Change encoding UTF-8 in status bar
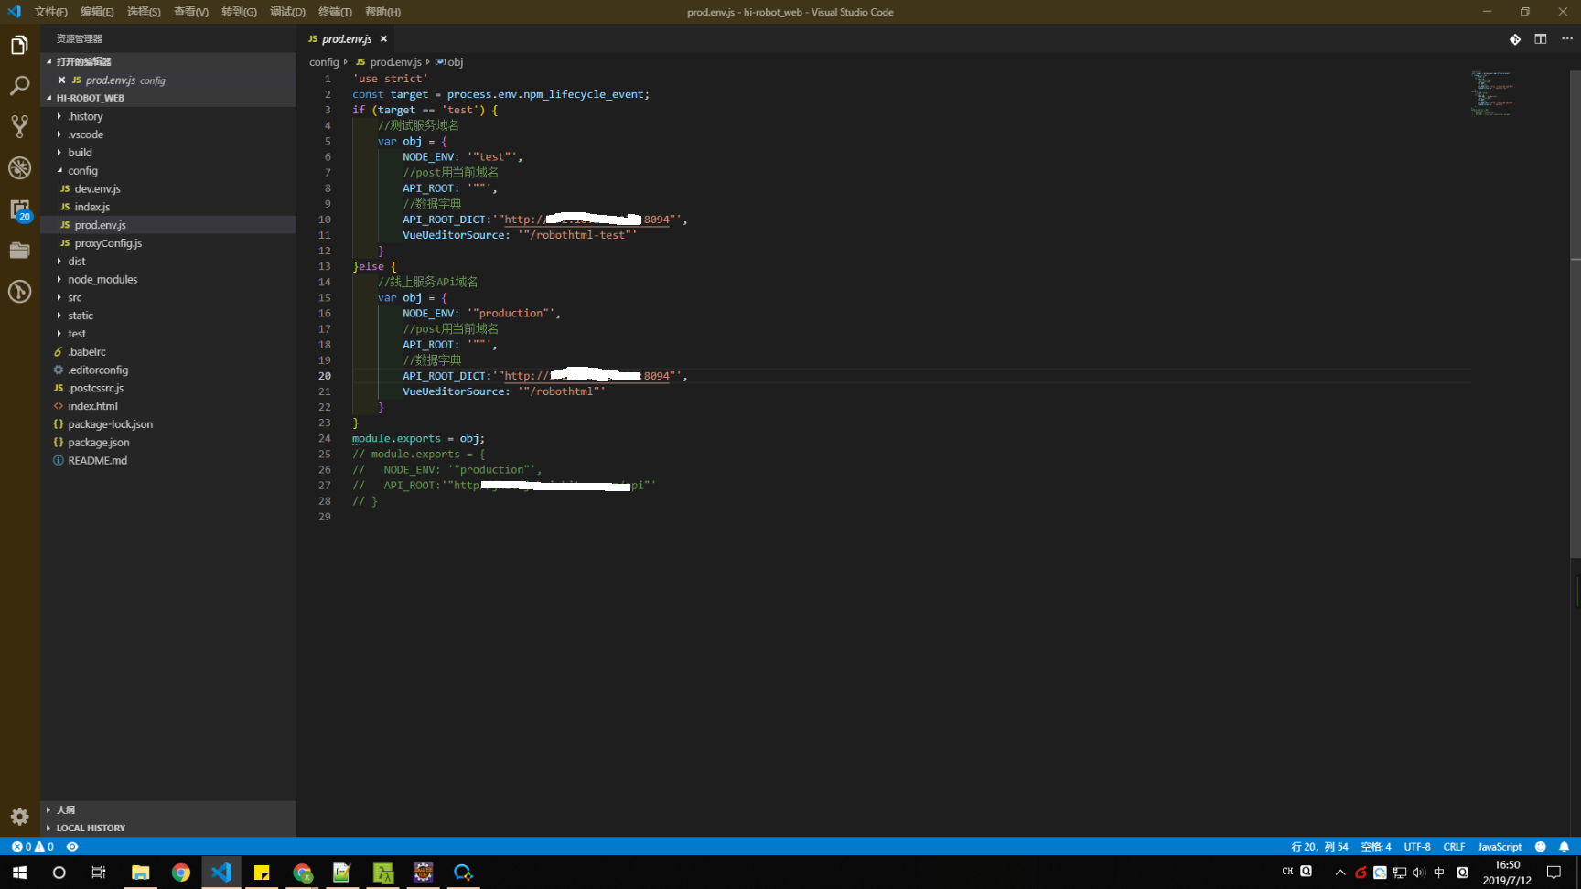This screenshot has height=889, width=1581. [1417, 847]
